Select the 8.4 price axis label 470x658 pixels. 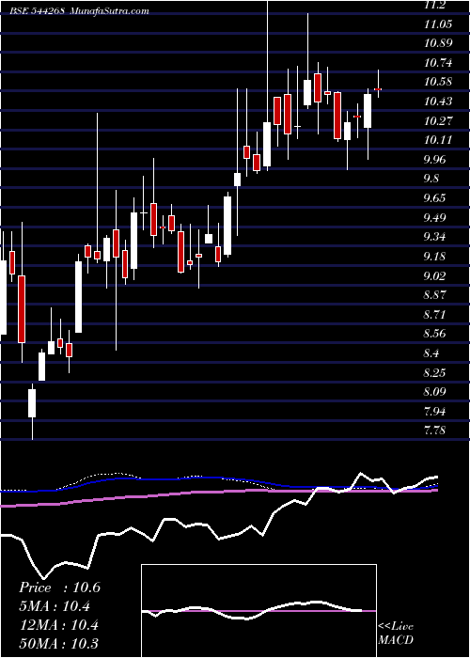click(432, 353)
